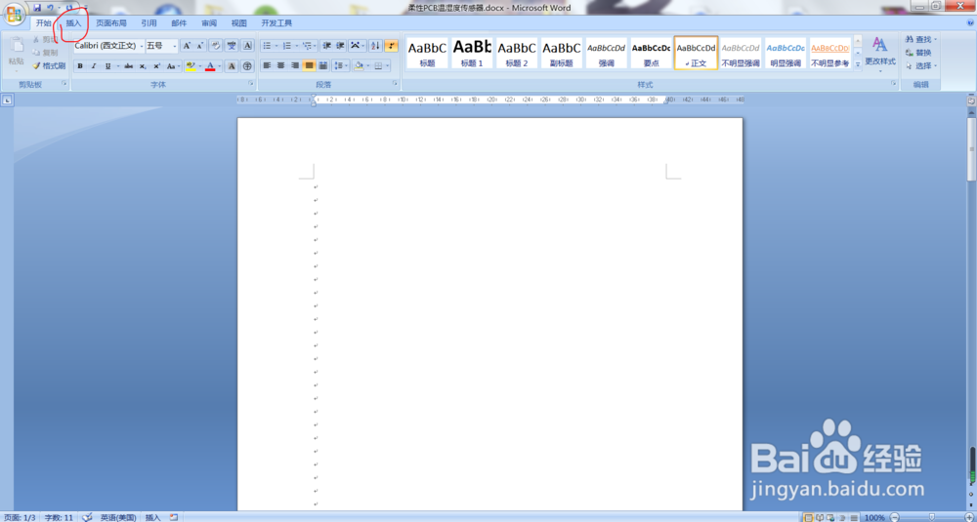Toggle bold formatting
Image resolution: width=977 pixels, height=522 pixels.
80,66
